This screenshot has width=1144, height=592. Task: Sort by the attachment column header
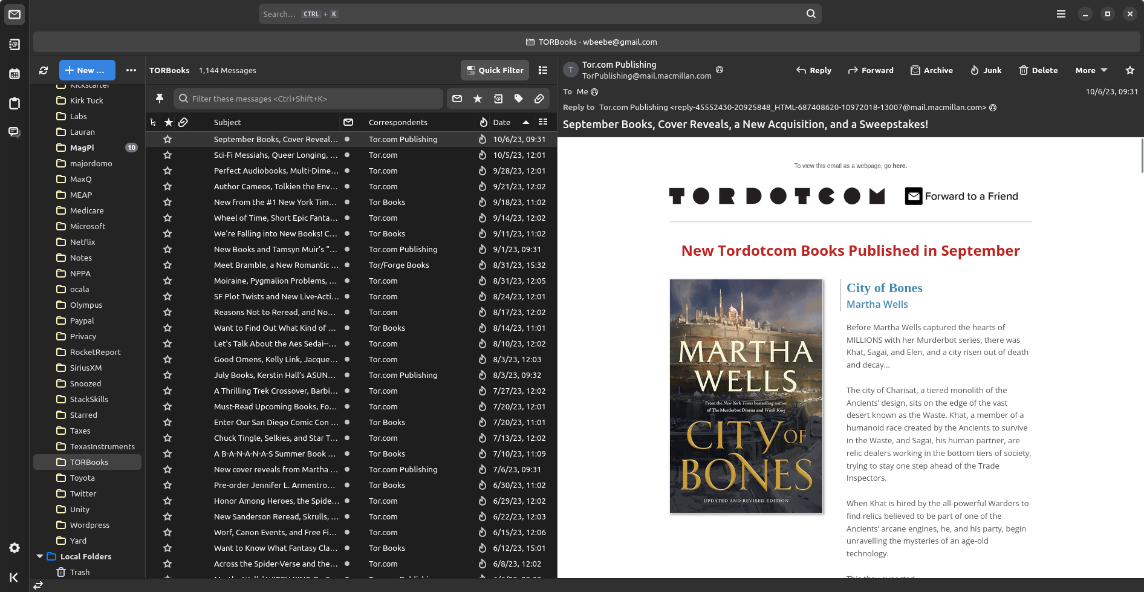(x=183, y=122)
